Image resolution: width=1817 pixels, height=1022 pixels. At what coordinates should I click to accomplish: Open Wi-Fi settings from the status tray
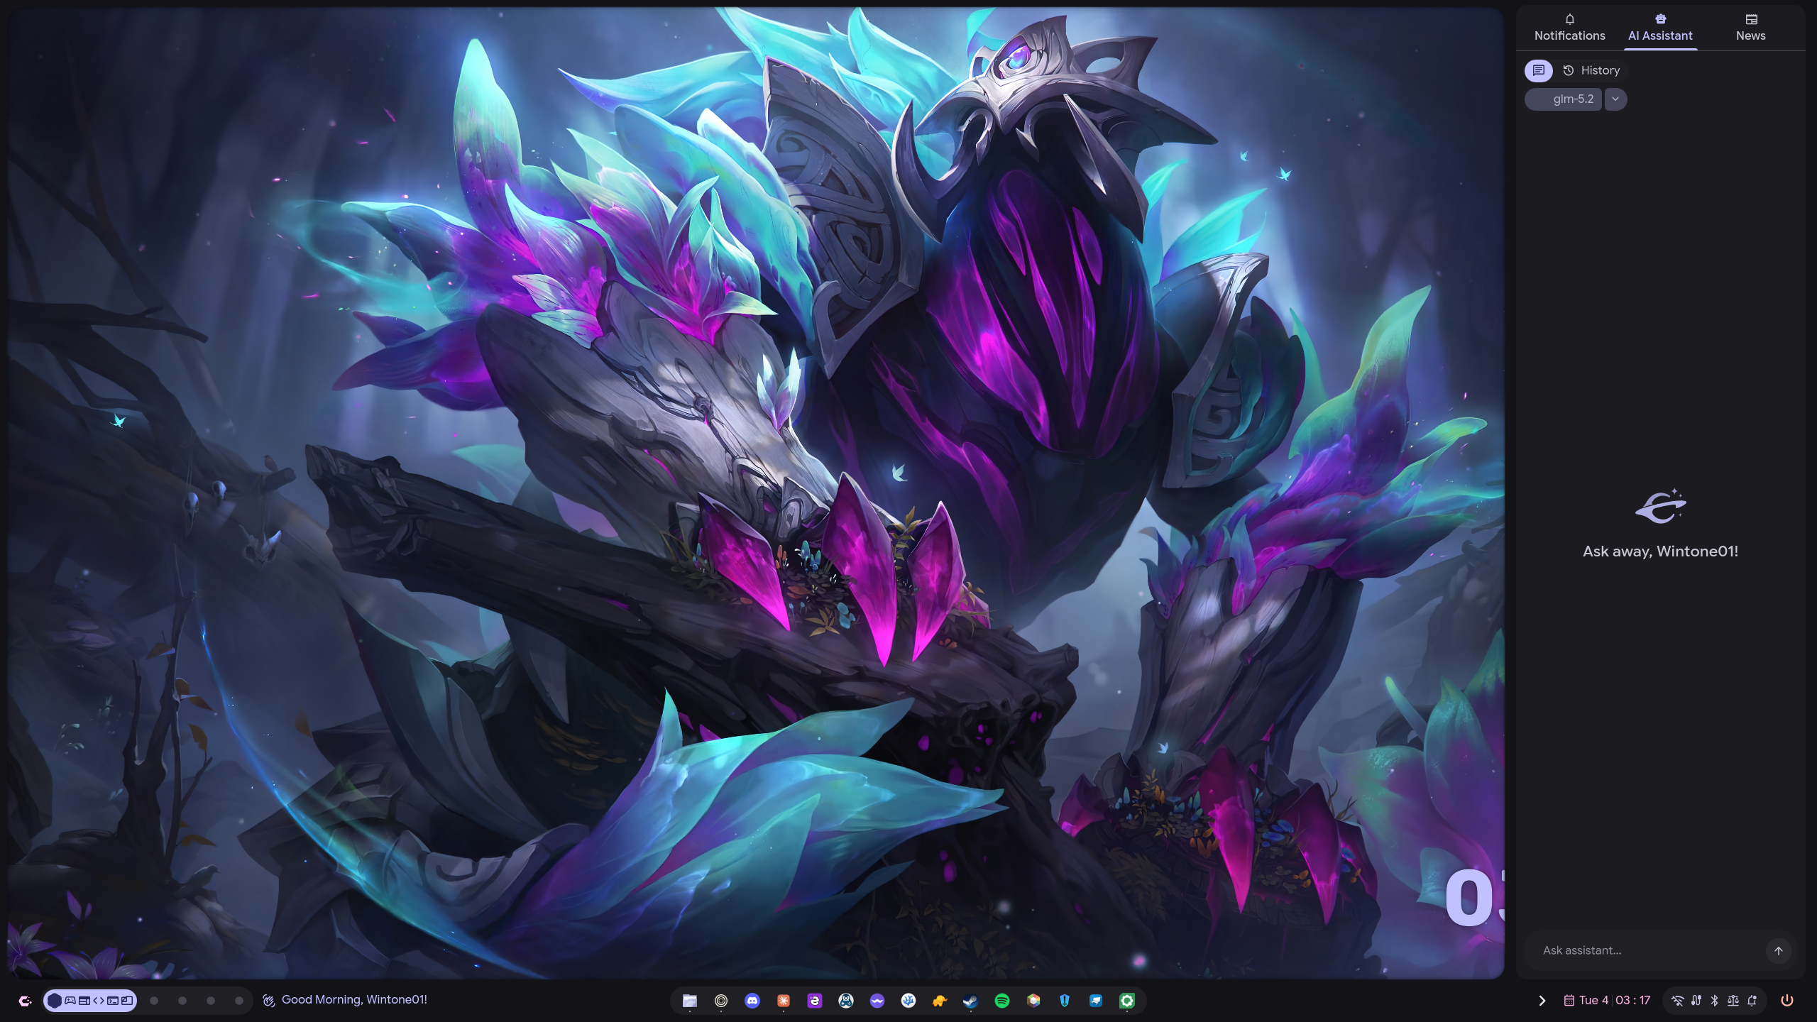tap(1677, 1001)
